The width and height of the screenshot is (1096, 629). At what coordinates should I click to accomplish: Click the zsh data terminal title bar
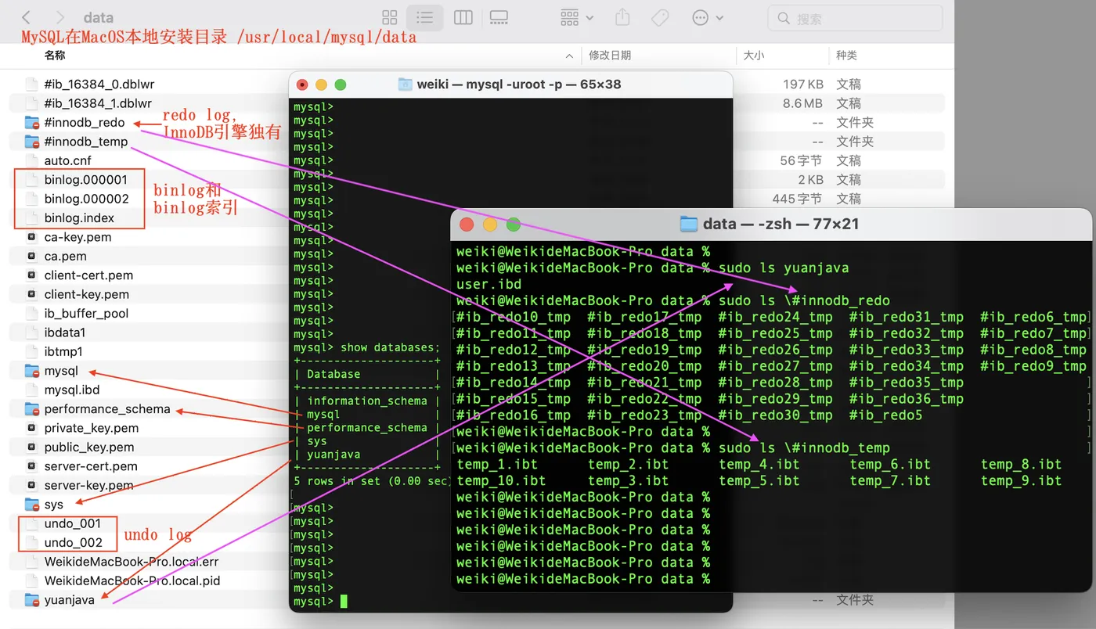tap(772, 225)
